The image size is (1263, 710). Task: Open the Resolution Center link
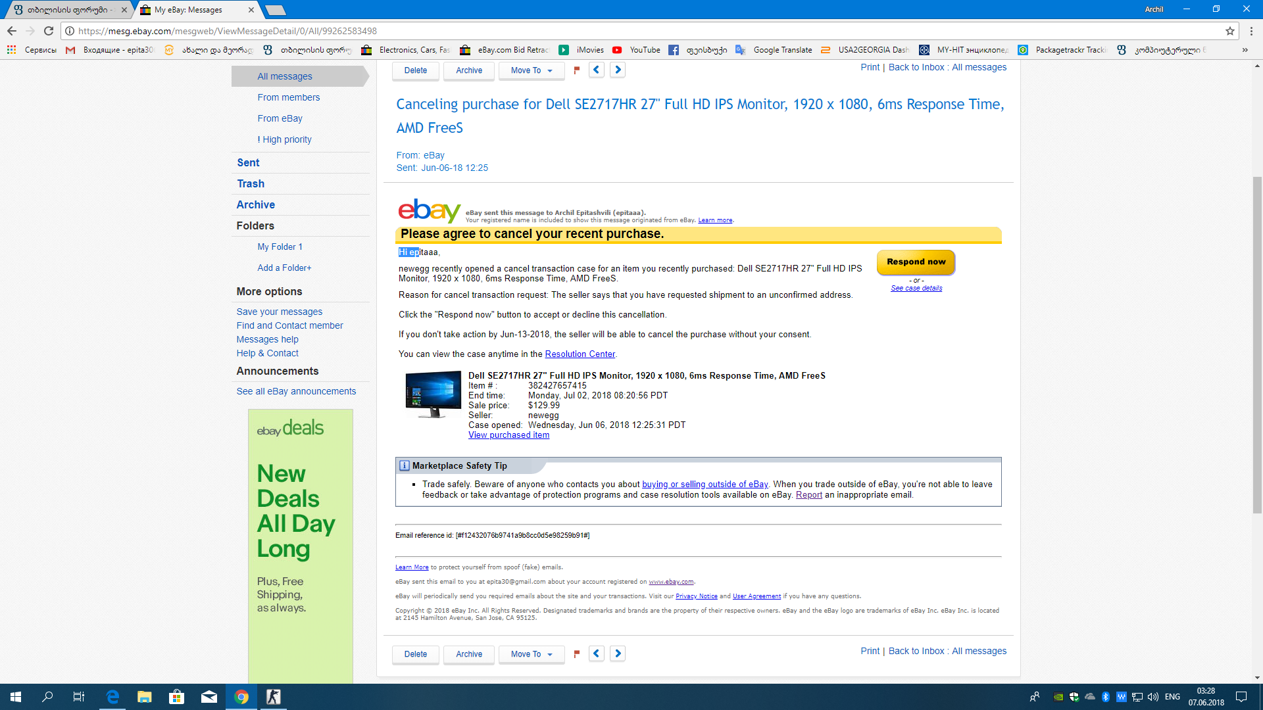(580, 354)
